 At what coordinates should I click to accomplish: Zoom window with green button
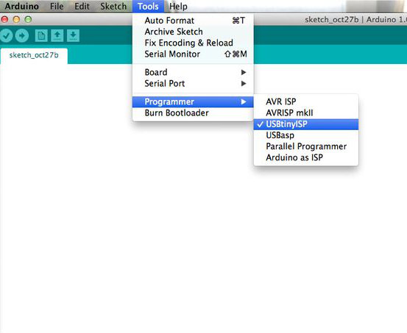pos(28,19)
